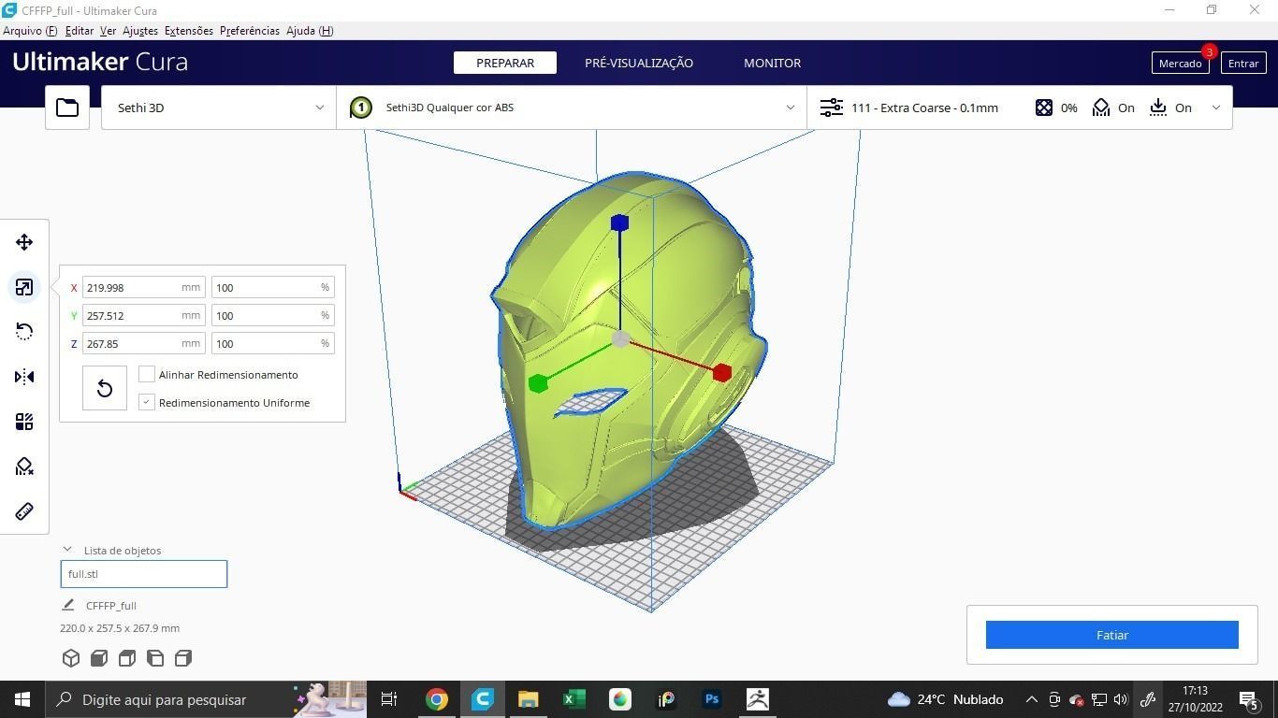Open Excel from the taskbar

574,699
